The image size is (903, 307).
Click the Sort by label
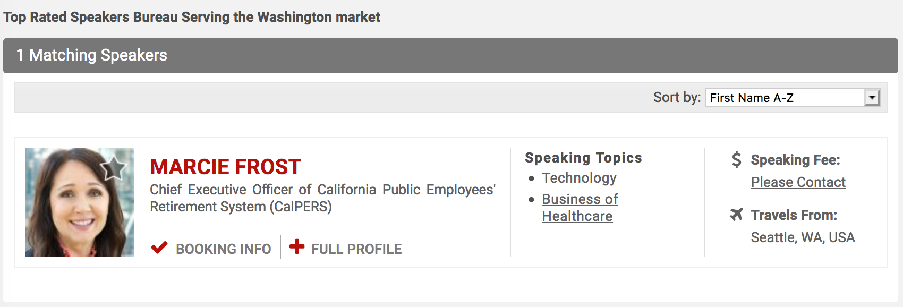click(x=677, y=97)
